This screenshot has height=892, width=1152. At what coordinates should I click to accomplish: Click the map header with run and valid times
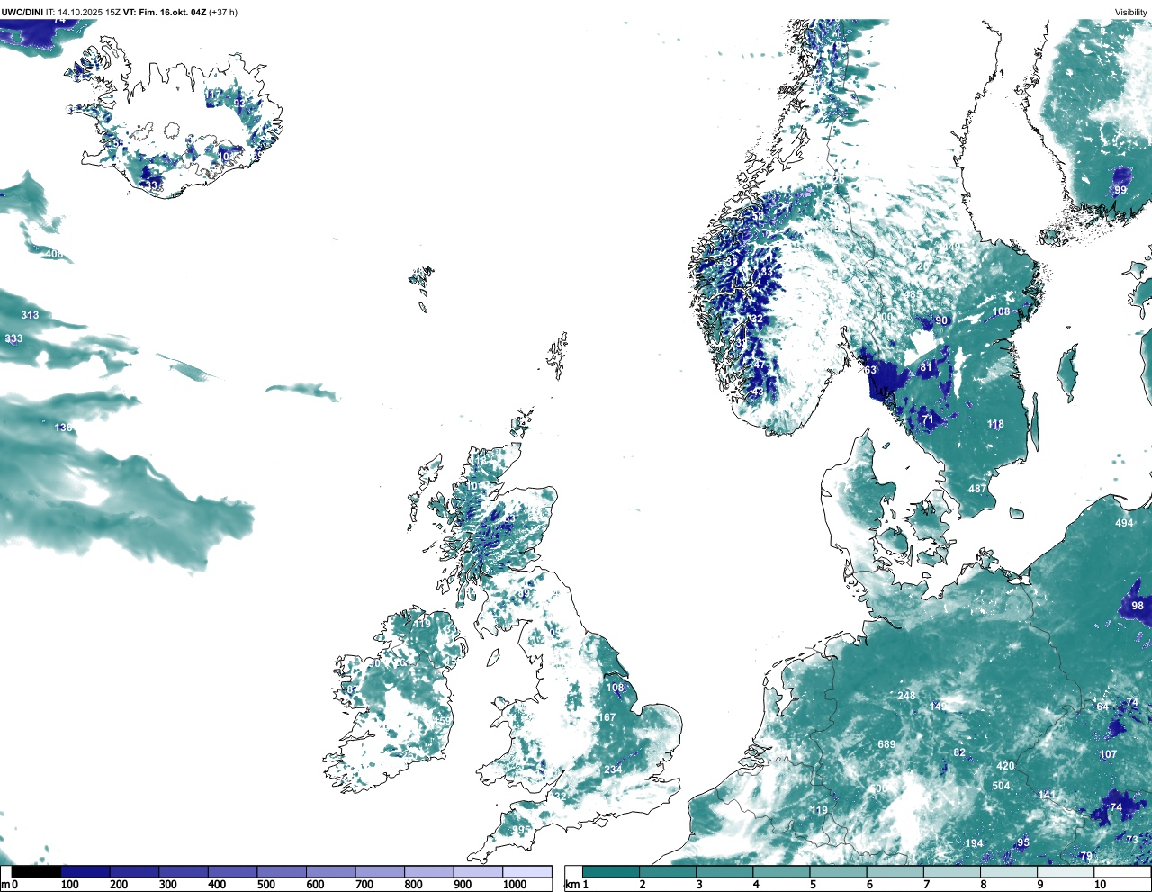point(120,12)
